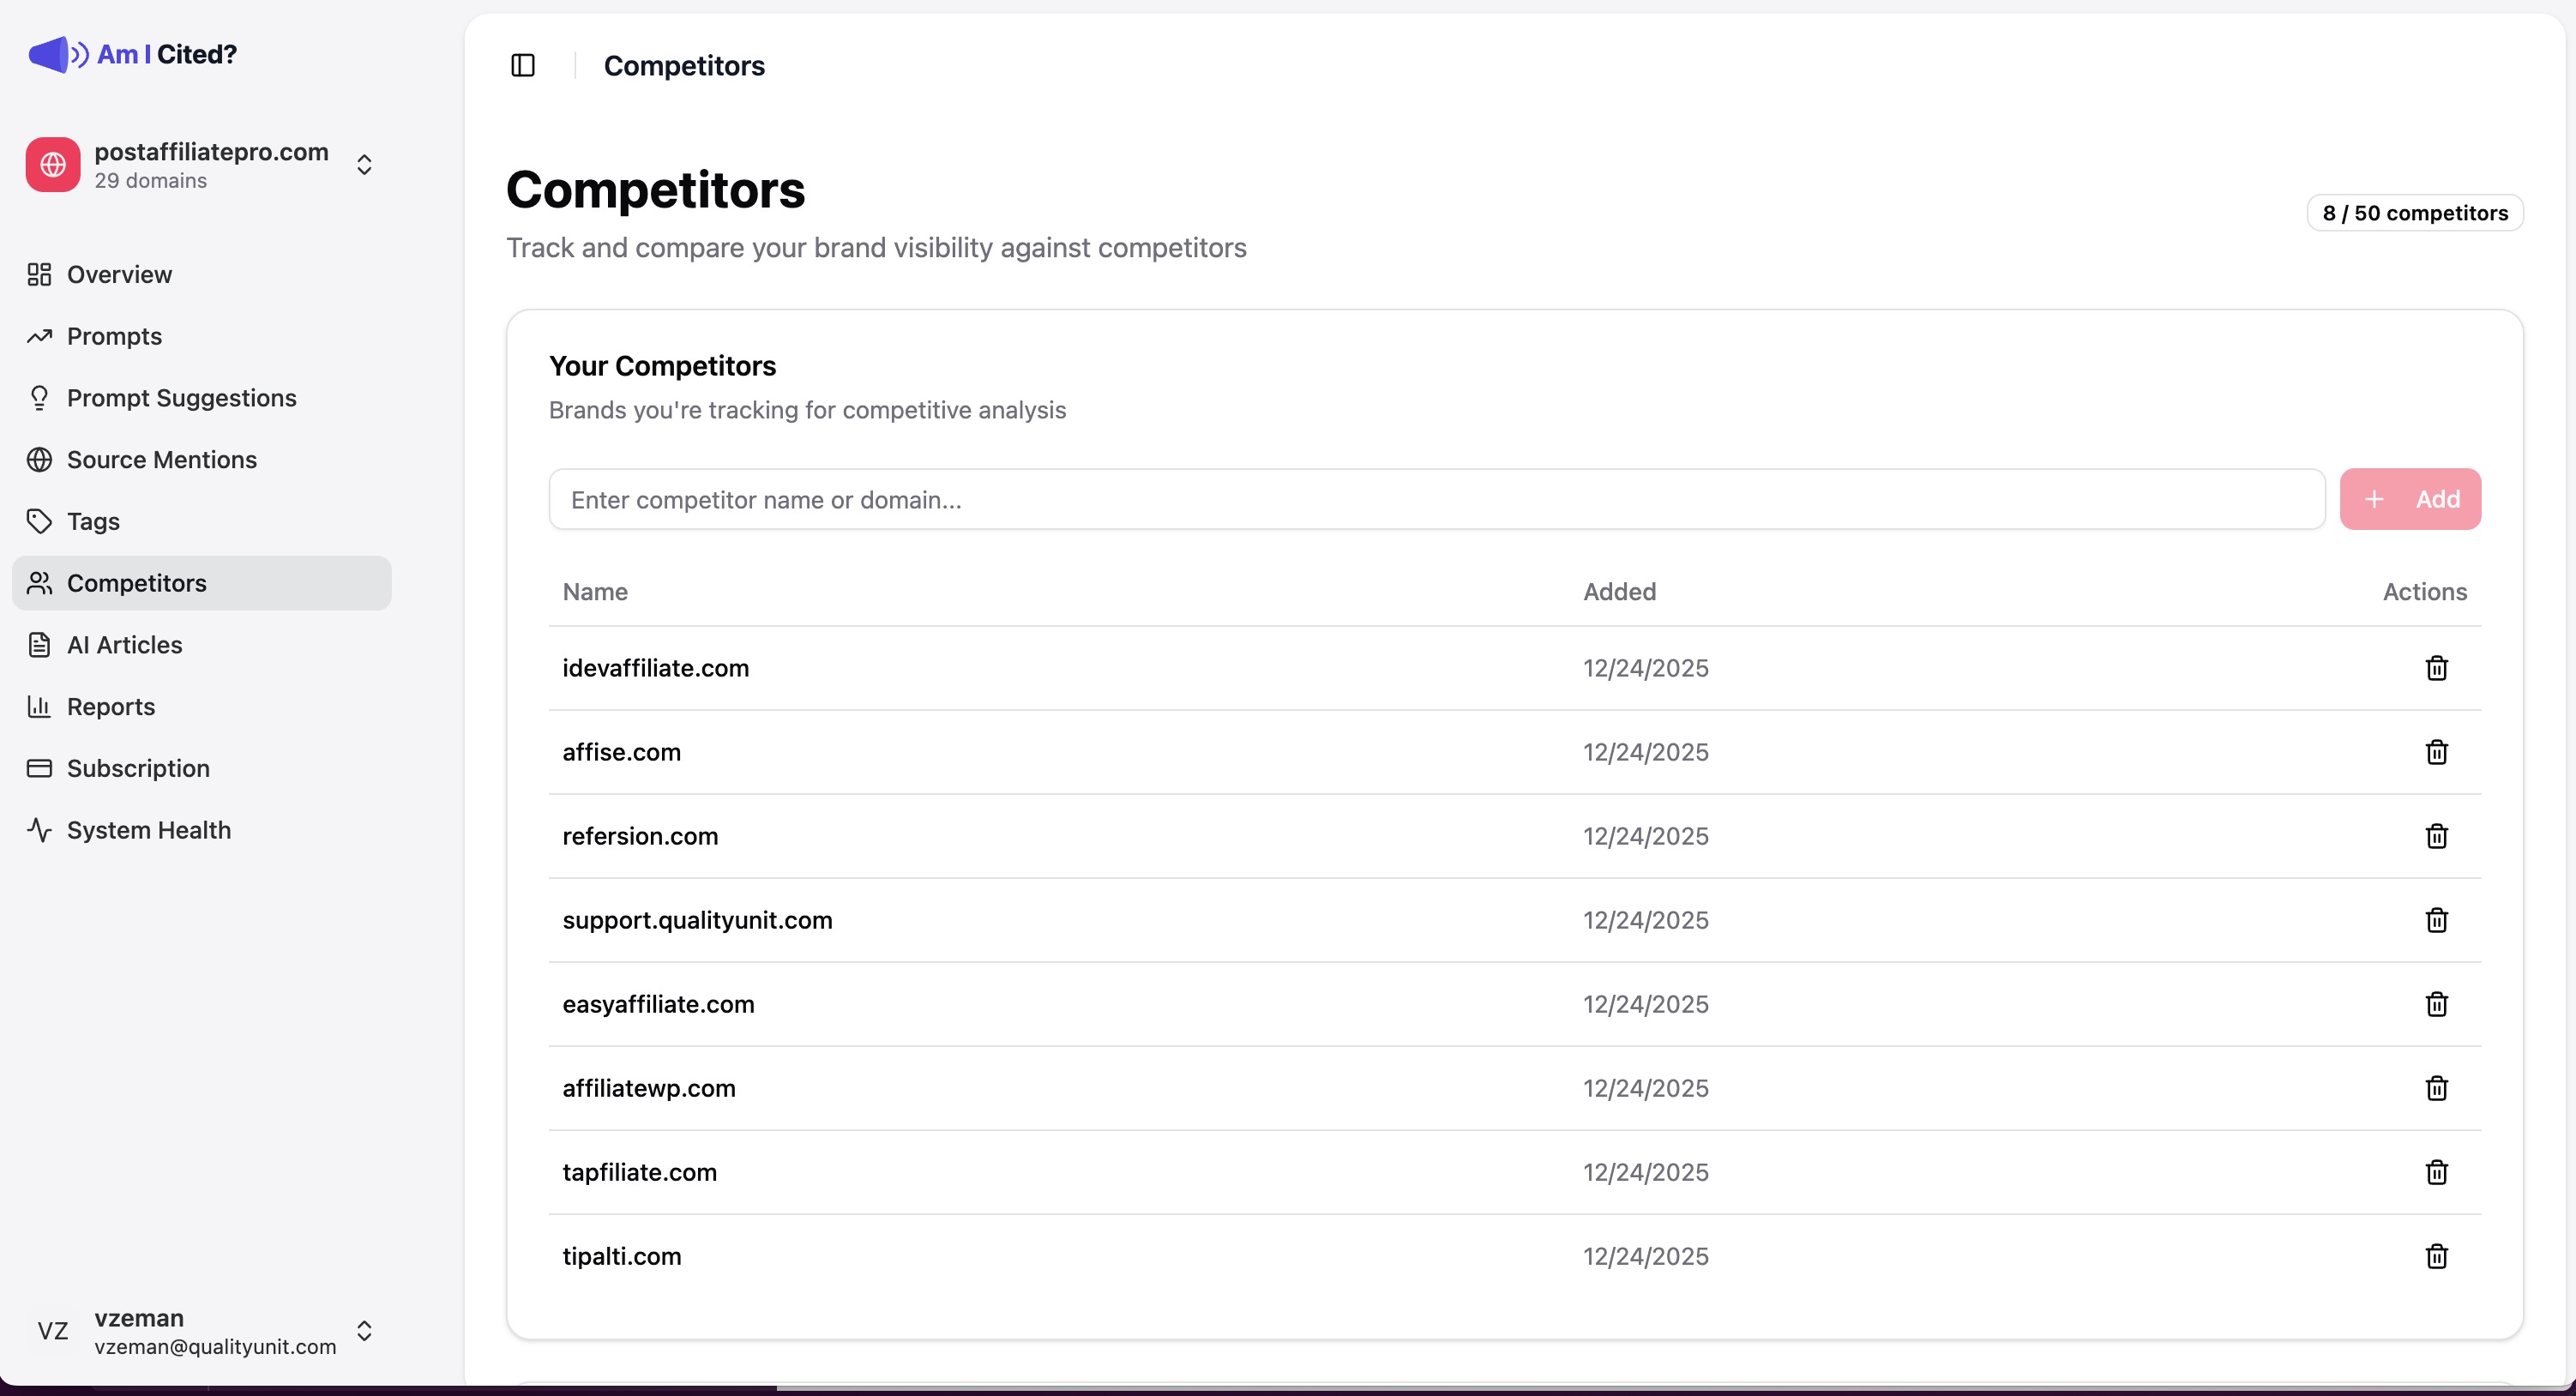Select the Tags sidebar icon
This screenshot has width=2576, height=1396.
point(39,521)
